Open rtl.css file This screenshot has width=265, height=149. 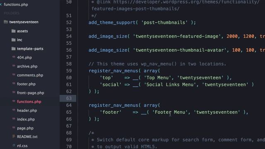point(22,146)
